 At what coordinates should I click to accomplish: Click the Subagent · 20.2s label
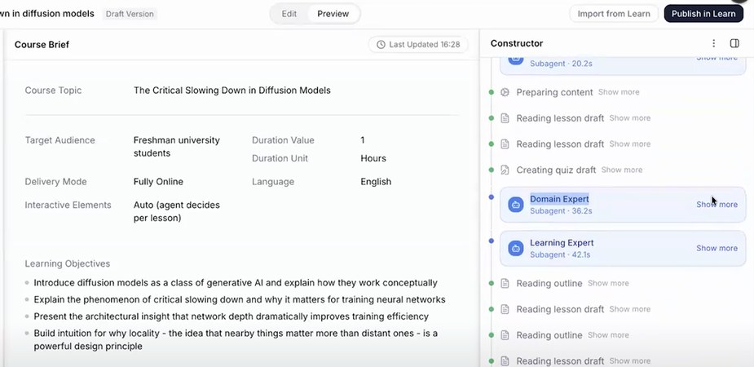(x=561, y=63)
